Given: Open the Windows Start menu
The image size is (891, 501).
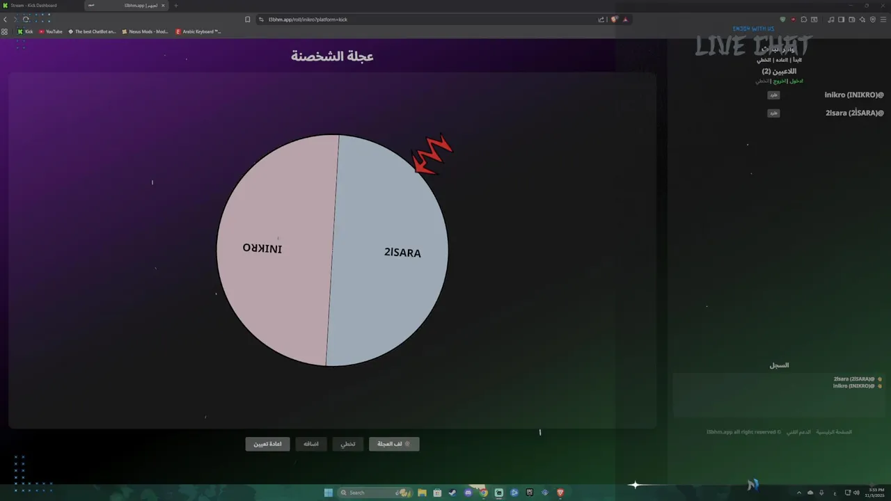Looking at the screenshot, I should point(329,493).
